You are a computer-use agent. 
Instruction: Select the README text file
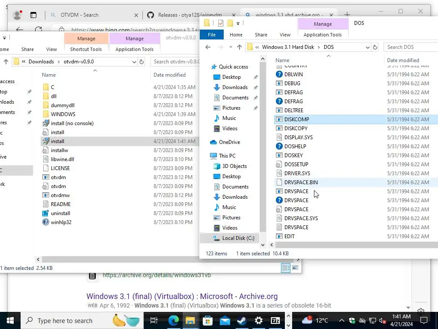pos(61,204)
